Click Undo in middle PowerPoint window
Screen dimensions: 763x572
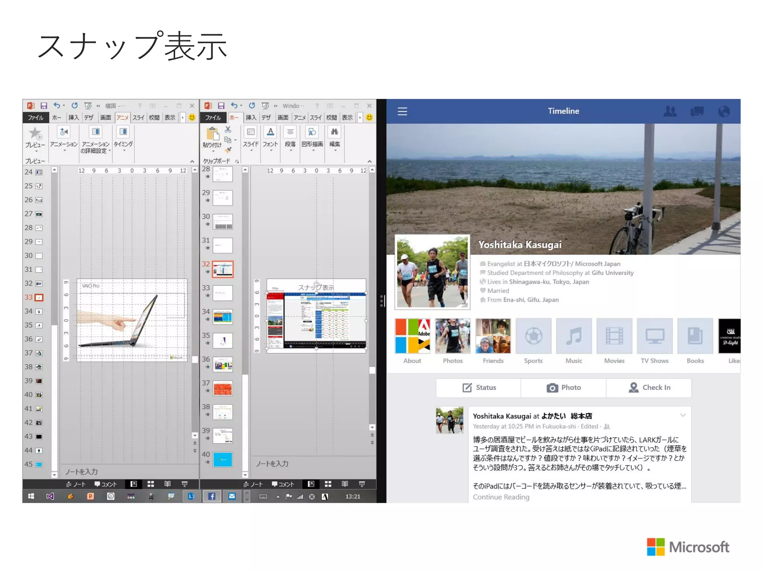(234, 106)
